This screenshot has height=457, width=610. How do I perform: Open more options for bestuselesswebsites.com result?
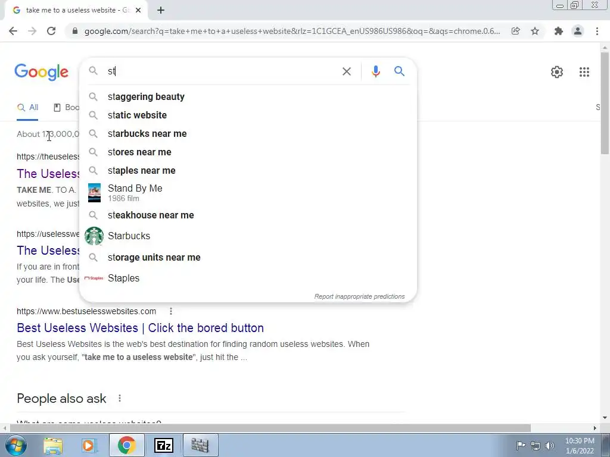point(171,311)
